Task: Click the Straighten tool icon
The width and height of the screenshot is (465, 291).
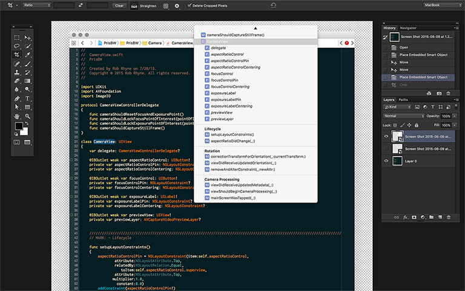Action: click(x=134, y=5)
